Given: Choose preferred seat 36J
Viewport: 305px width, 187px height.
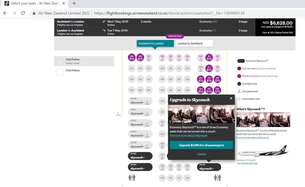Looking at the screenshot, I should point(209,57).
